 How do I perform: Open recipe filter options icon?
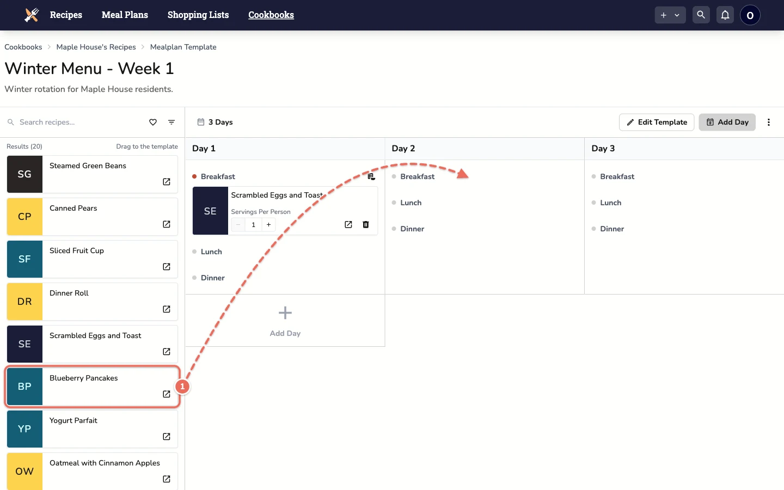tap(171, 122)
